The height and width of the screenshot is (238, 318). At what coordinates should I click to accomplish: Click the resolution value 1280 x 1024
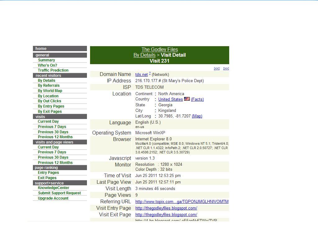171,164
